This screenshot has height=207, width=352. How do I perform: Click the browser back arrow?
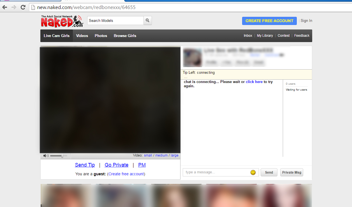(x=5, y=7)
